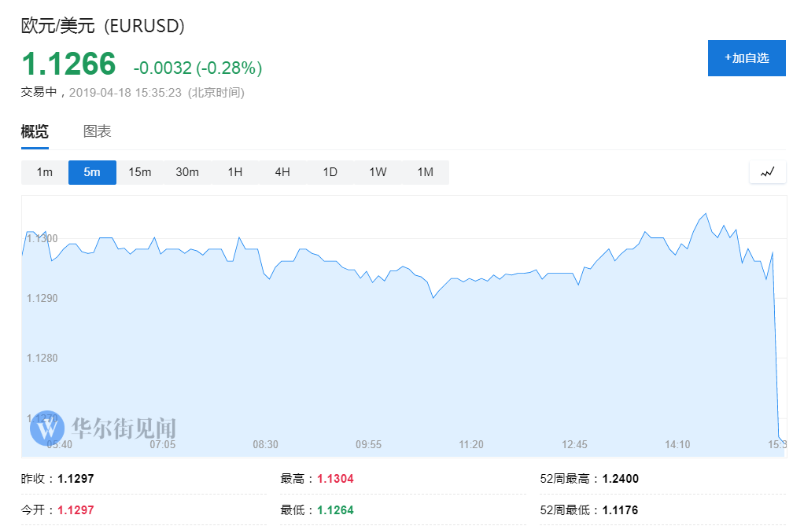Image resolution: width=804 pixels, height=526 pixels.
Task: Switch to the 概览 tab
Action: pos(35,131)
